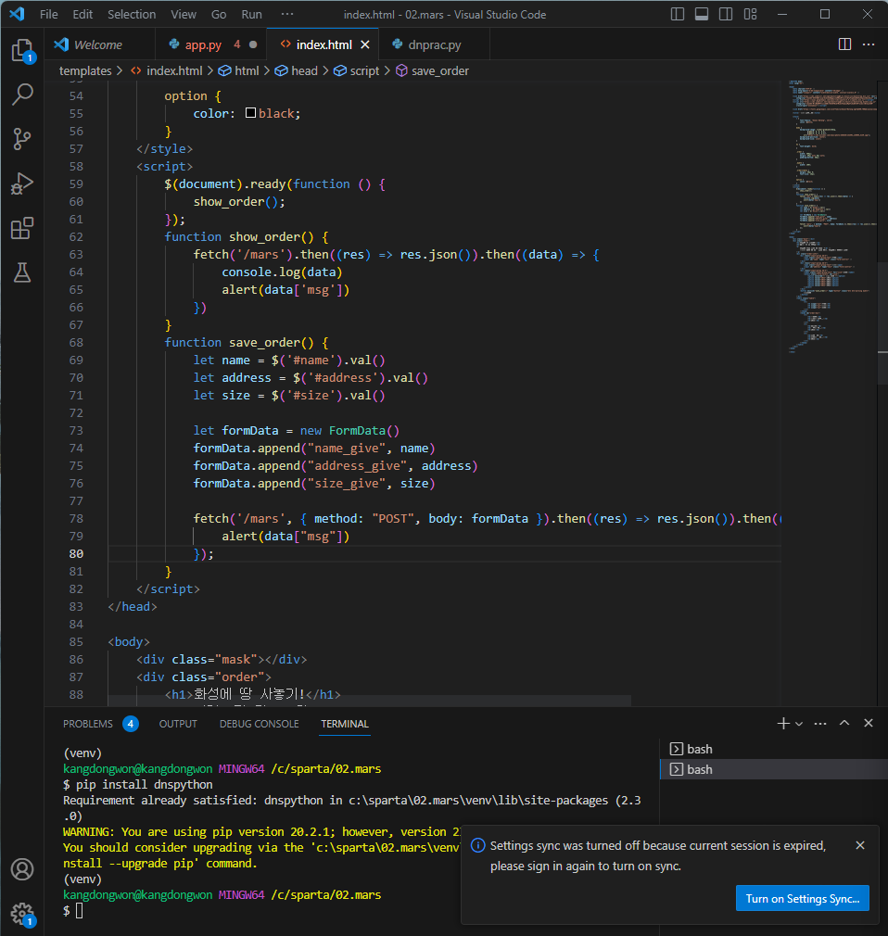Click 'let formData = new FormData()' line
Viewport: 888px width, 936px height.
point(297,431)
